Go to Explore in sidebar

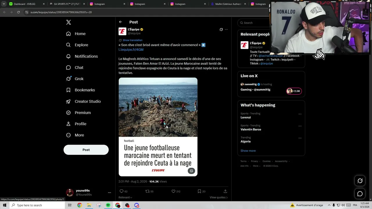coord(77,45)
